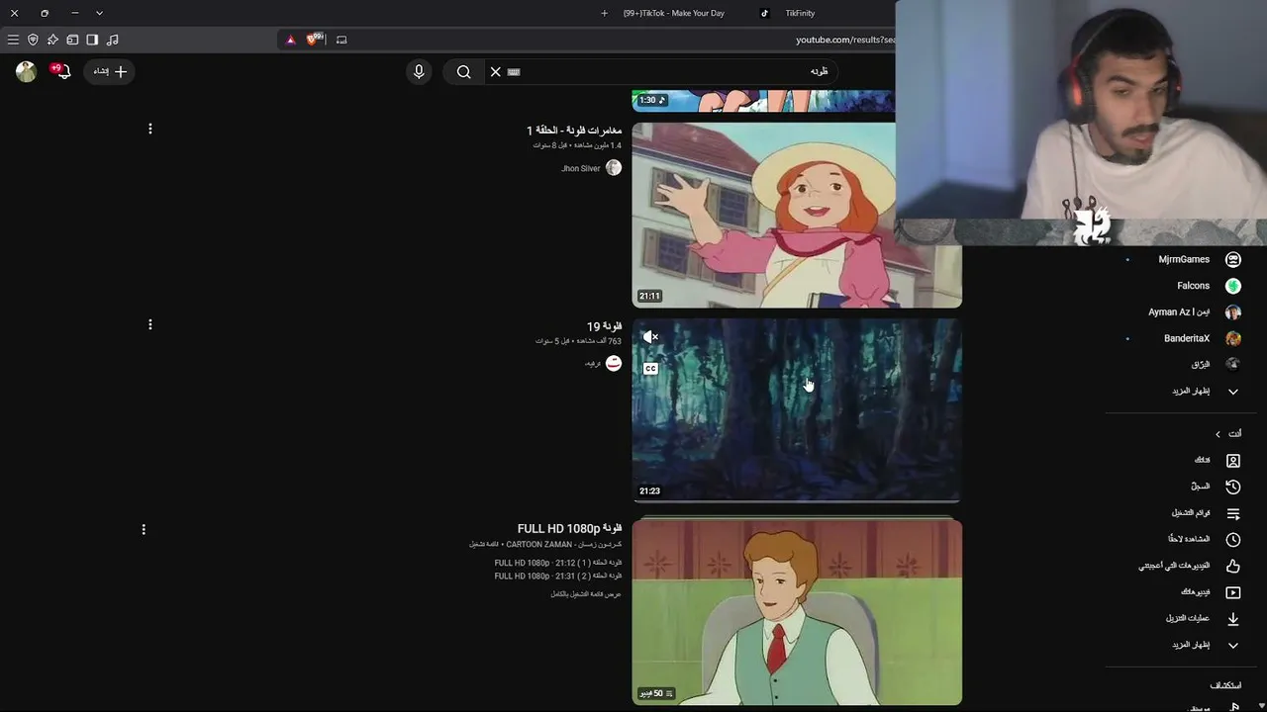This screenshot has width=1267, height=712.
Task: Switch to the TikTok - Make Your Day tab
Action: (x=673, y=13)
